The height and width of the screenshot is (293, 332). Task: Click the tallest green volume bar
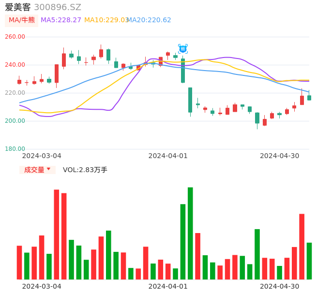pyautogui.click(x=190, y=233)
